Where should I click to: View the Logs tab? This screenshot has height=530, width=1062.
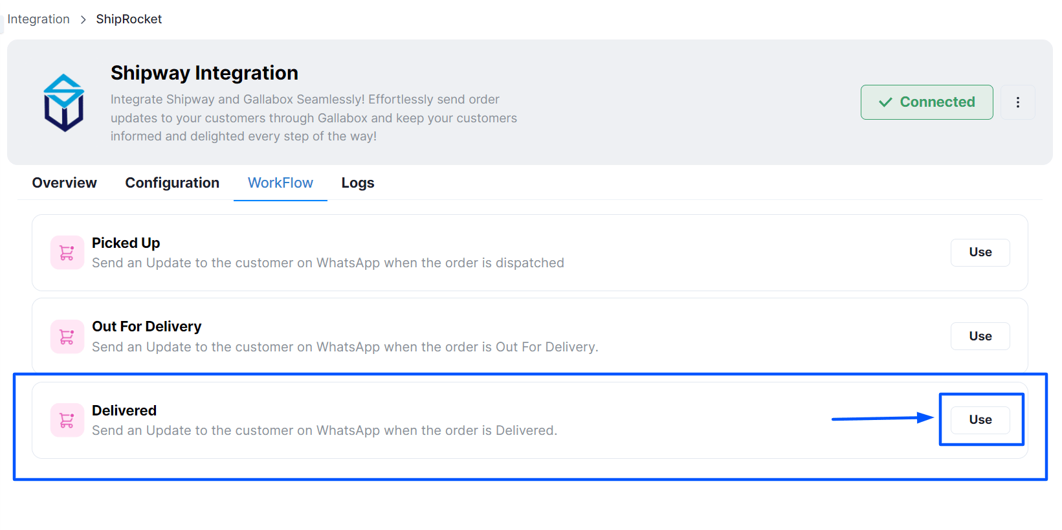click(358, 183)
